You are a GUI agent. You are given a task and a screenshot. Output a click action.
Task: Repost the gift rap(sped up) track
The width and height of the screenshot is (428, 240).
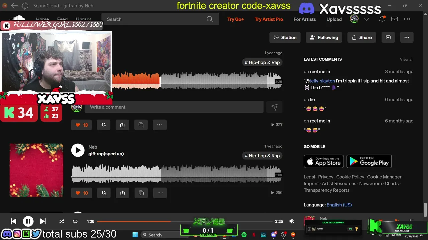104,193
